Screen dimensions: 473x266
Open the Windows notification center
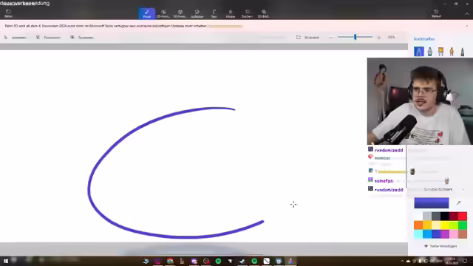coord(465,261)
